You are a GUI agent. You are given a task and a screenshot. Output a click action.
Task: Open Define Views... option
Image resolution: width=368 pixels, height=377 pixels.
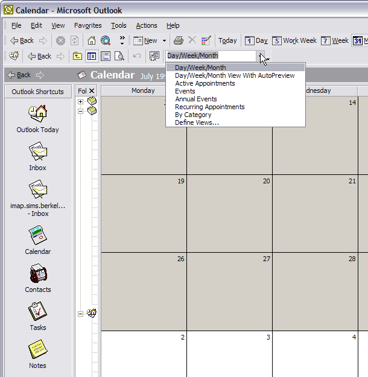[x=236, y=122]
